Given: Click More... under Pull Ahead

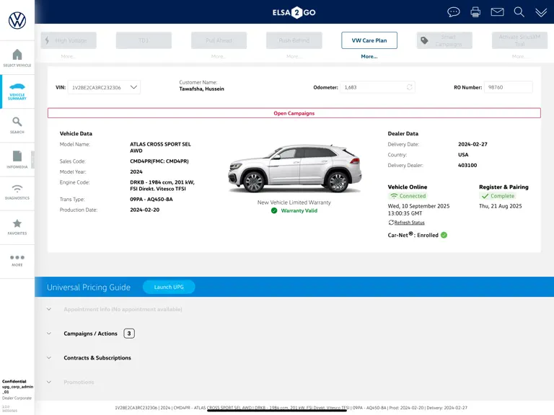Looking at the screenshot, I should pyautogui.click(x=219, y=56).
